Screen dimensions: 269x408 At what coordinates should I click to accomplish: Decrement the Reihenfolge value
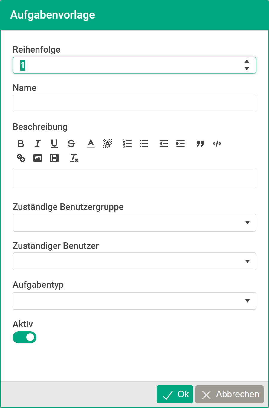coord(247,69)
